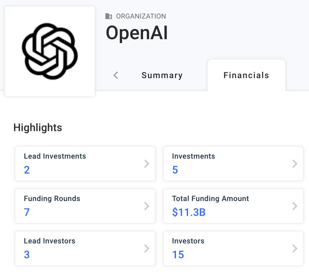Expand the Investments card chevron
Viewport: 309px width, 276px height.
pos(295,164)
